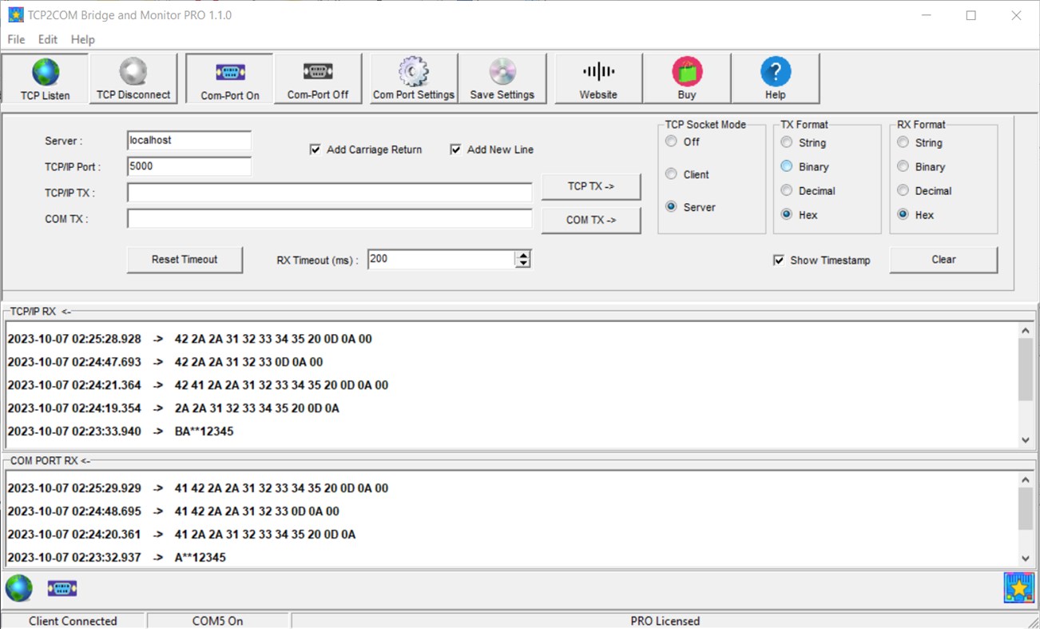Select Client in TCP Socket Mode
Viewport: 1040px width, 629px height.
point(671,173)
